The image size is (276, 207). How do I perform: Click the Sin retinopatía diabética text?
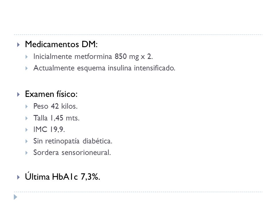73,141
